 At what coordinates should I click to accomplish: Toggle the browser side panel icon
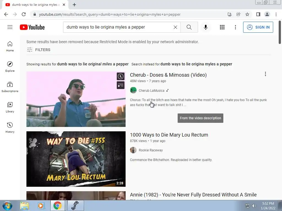coord(258,14)
